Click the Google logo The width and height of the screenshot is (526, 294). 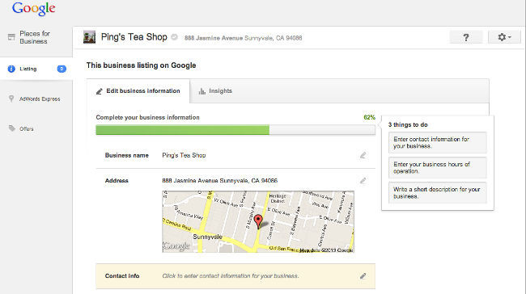pos(33,9)
